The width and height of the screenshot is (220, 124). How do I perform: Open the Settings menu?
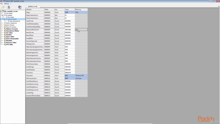(x=7, y=4)
